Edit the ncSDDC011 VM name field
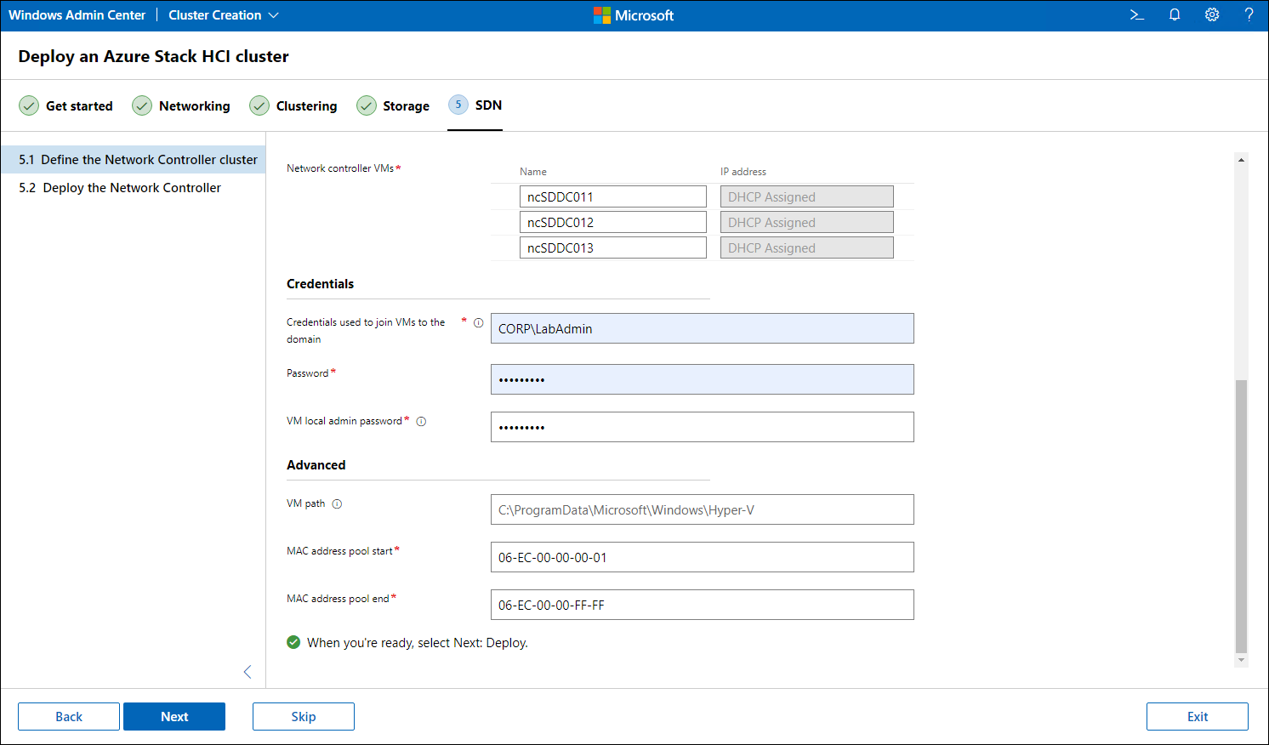The image size is (1269, 745). pos(613,196)
